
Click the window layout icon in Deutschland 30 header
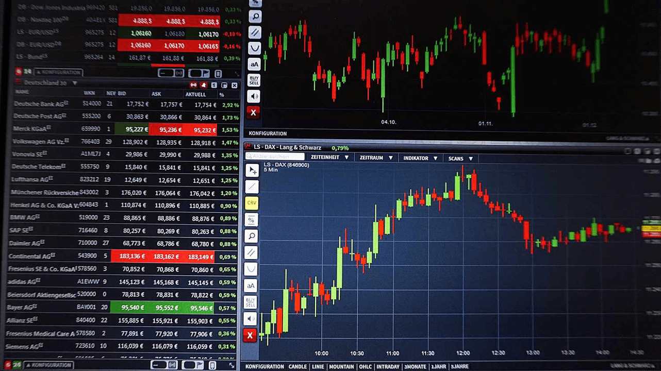coord(224,85)
